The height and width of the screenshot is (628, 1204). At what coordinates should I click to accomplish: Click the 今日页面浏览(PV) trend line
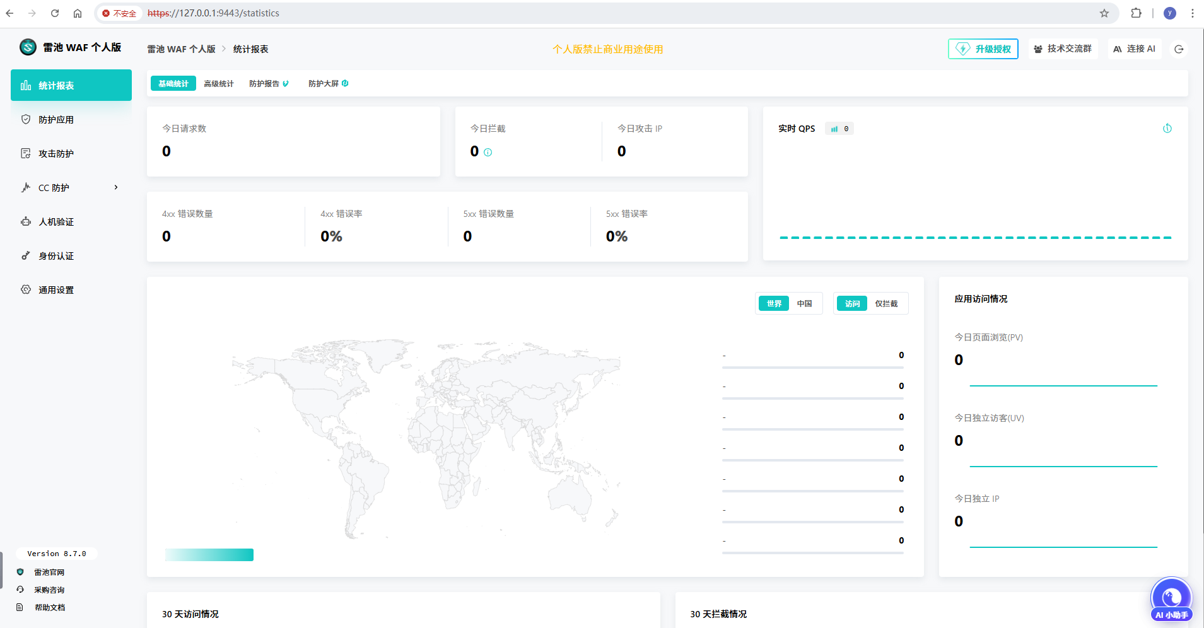1063,385
